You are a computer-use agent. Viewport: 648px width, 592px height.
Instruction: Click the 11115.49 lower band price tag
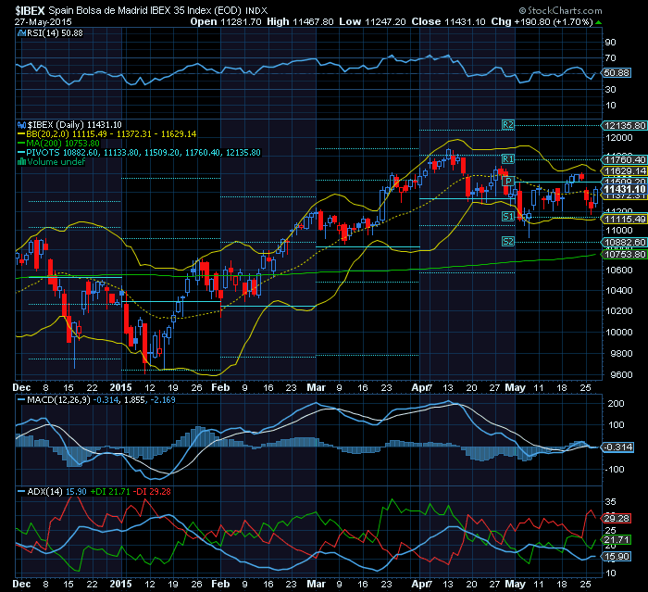click(x=625, y=219)
